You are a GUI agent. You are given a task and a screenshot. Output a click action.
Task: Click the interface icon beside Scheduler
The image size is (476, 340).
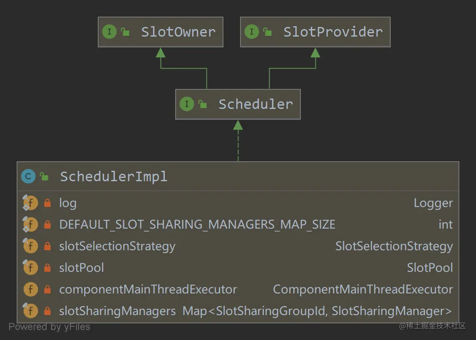tap(187, 104)
